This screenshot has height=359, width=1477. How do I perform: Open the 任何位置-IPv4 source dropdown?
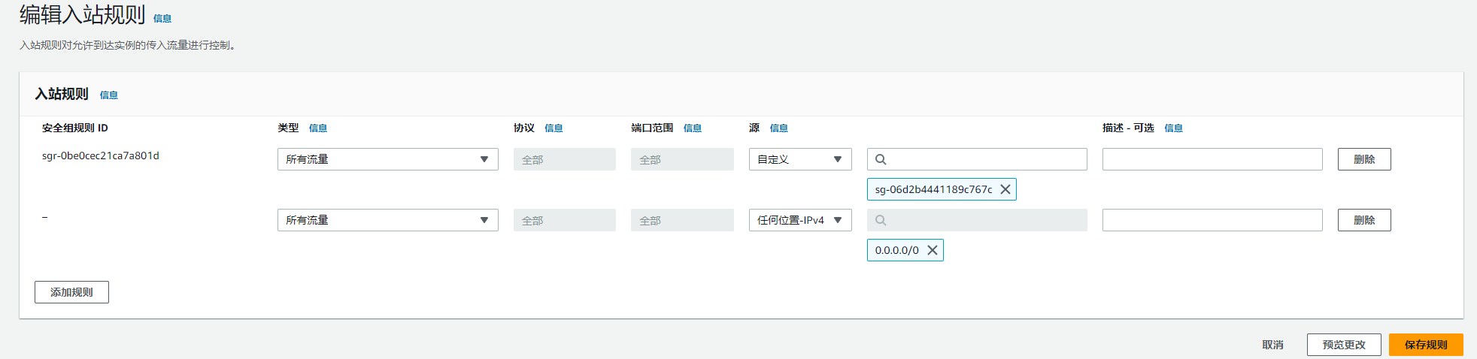(x=799, y=220)
